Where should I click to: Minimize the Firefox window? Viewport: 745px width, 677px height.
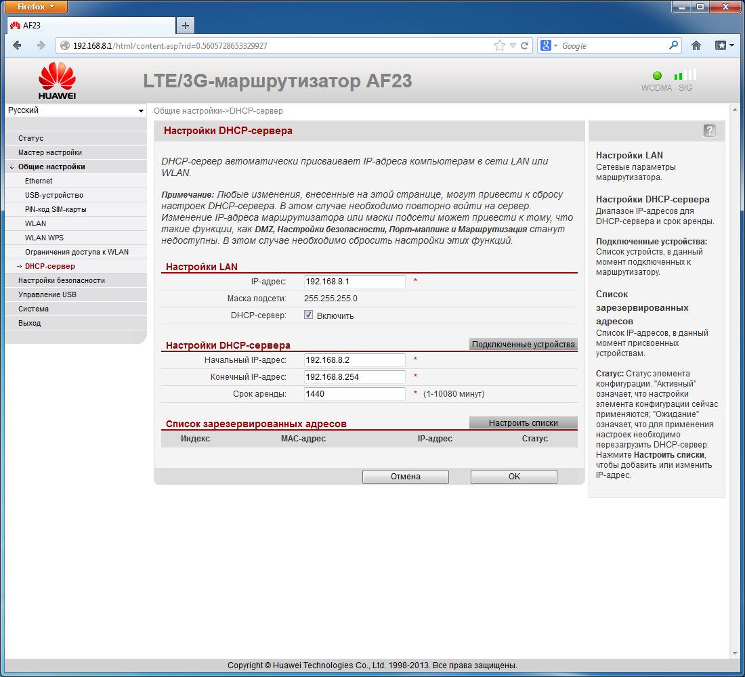click(683, 7)
